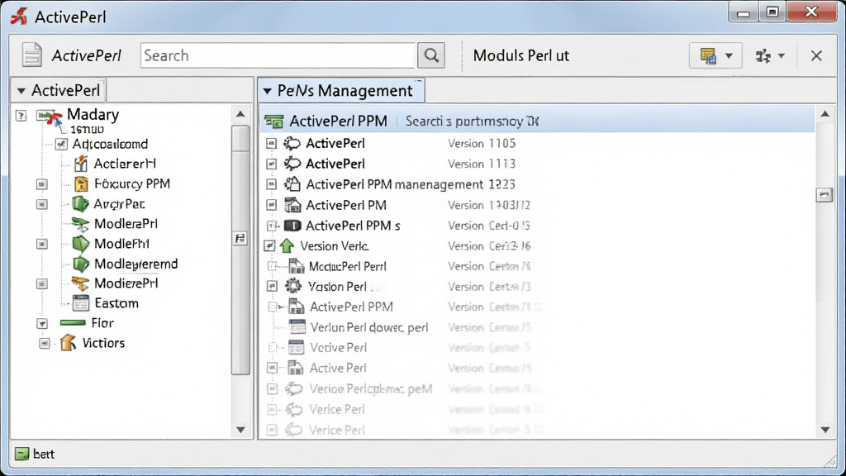Click the Victiors house icon
846x476 pixels.
(x=68, y=343)
